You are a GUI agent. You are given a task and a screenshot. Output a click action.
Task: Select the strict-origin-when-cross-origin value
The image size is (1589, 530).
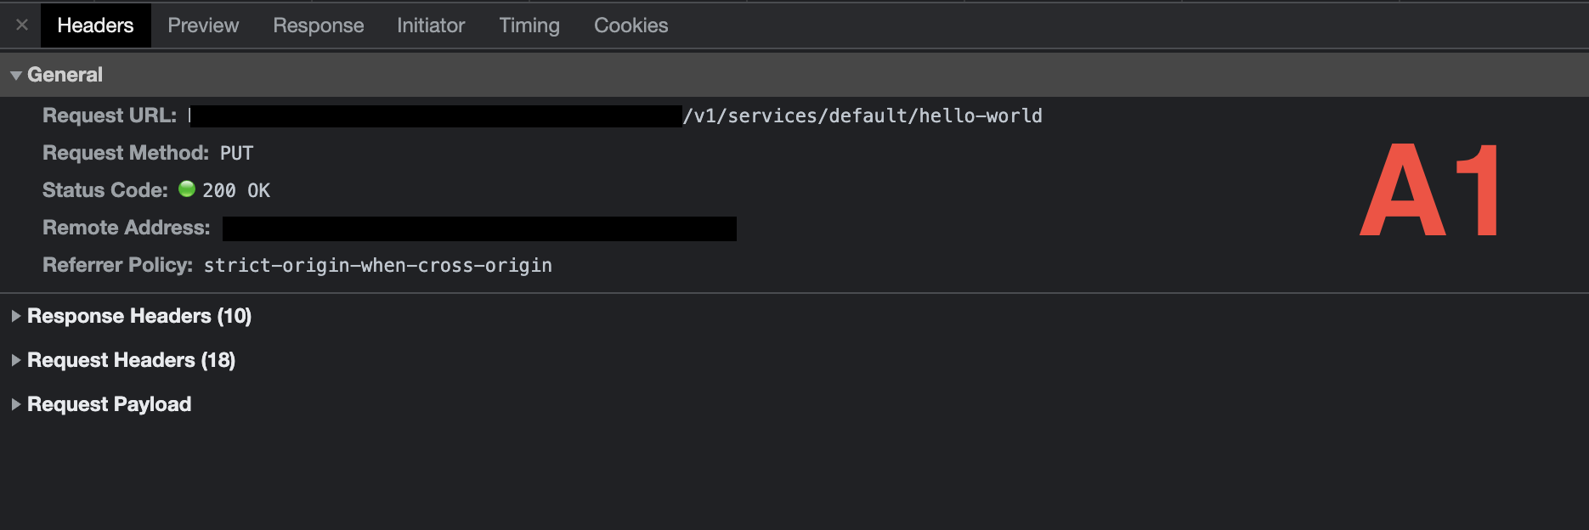(377, 264)
